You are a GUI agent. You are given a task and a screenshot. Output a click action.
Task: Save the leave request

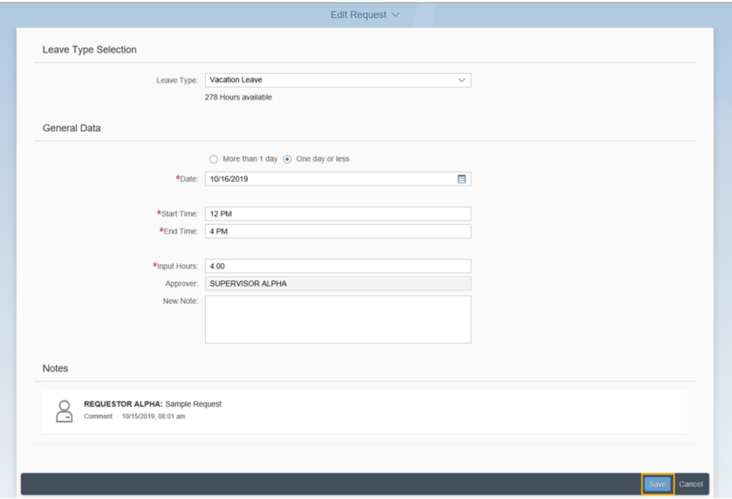(x=657, y=484)
